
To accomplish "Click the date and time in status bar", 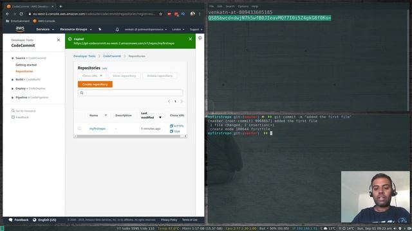I will click(x=375, y=228).
